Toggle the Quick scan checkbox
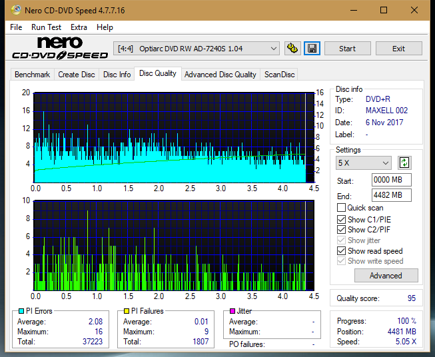Viewport: 435px width, 357px height. pos(341,208)
